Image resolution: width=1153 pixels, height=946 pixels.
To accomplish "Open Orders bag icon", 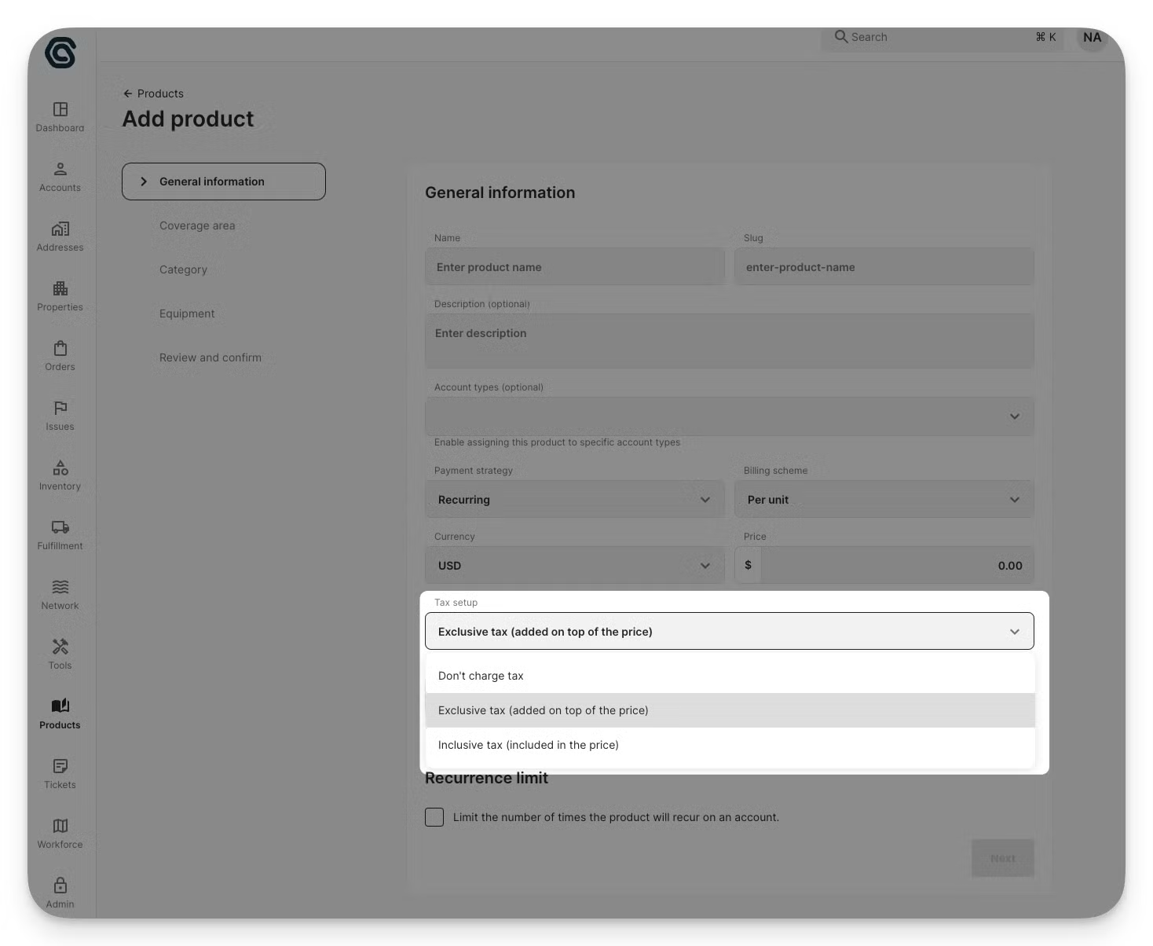I will click(60, 348).
